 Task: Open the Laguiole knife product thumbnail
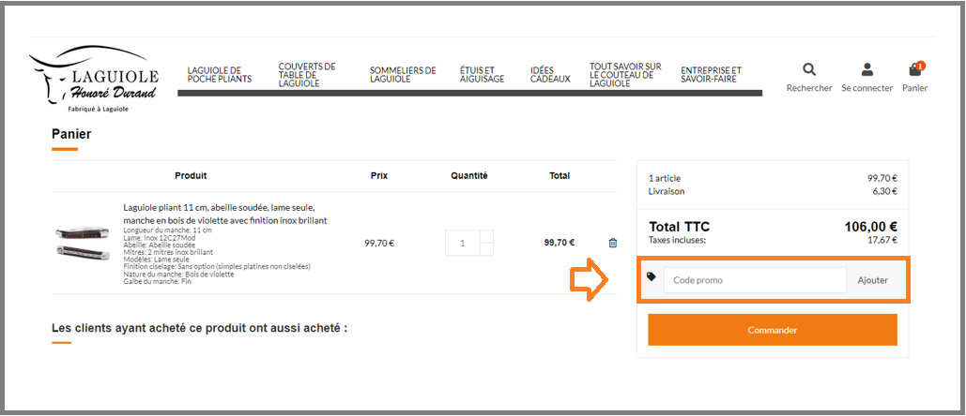(x=82, y=244)
